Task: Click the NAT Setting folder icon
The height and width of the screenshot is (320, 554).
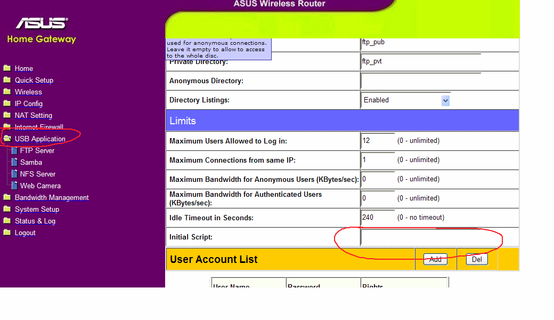Action: click(7, 115)
